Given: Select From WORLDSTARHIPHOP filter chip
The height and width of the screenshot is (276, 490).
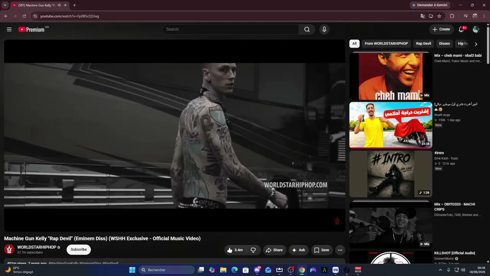Looking at the screenshot, I should tap(386, 44).
